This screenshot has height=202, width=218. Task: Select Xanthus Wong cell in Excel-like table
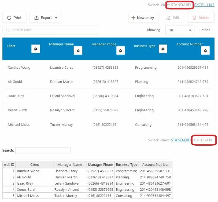point(35,171)
